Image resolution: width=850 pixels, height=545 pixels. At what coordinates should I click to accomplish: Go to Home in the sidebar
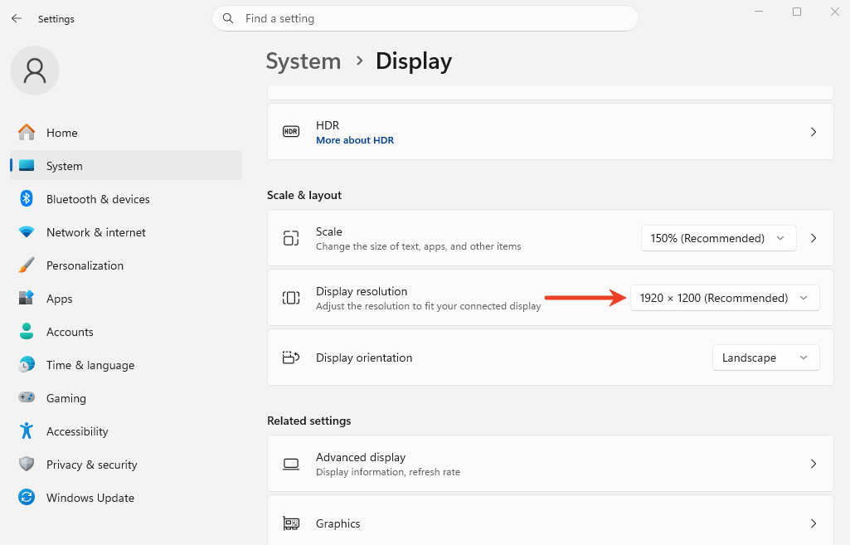coord(126,133)
